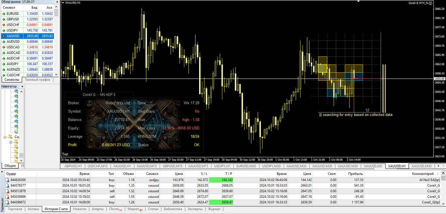
Task: Switch to the USDJPY,M30 chart tab
Action: (x=271, y=166)
